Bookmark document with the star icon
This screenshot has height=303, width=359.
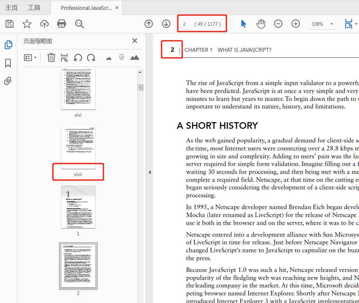point(27,24)
